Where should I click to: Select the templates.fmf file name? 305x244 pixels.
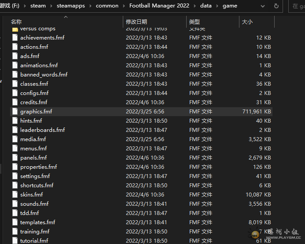pyautogui.click(x=37, y=222)
